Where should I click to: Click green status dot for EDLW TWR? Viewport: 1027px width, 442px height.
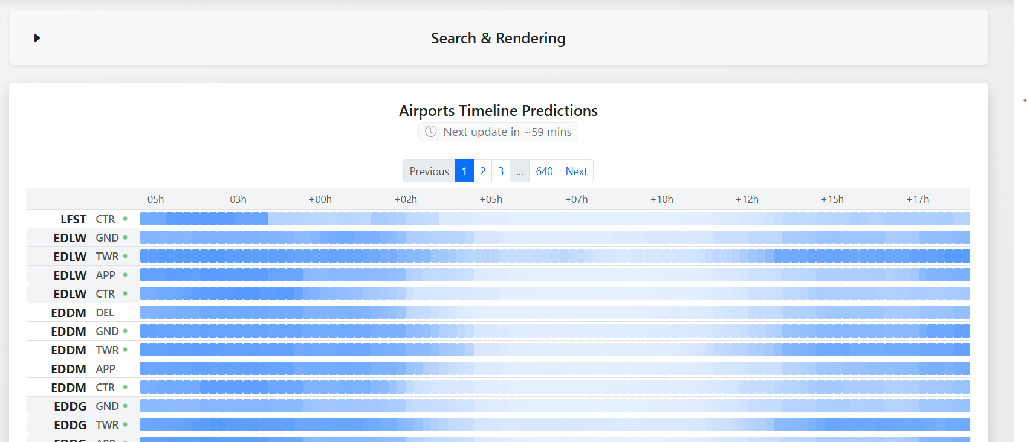pos(125,256)
